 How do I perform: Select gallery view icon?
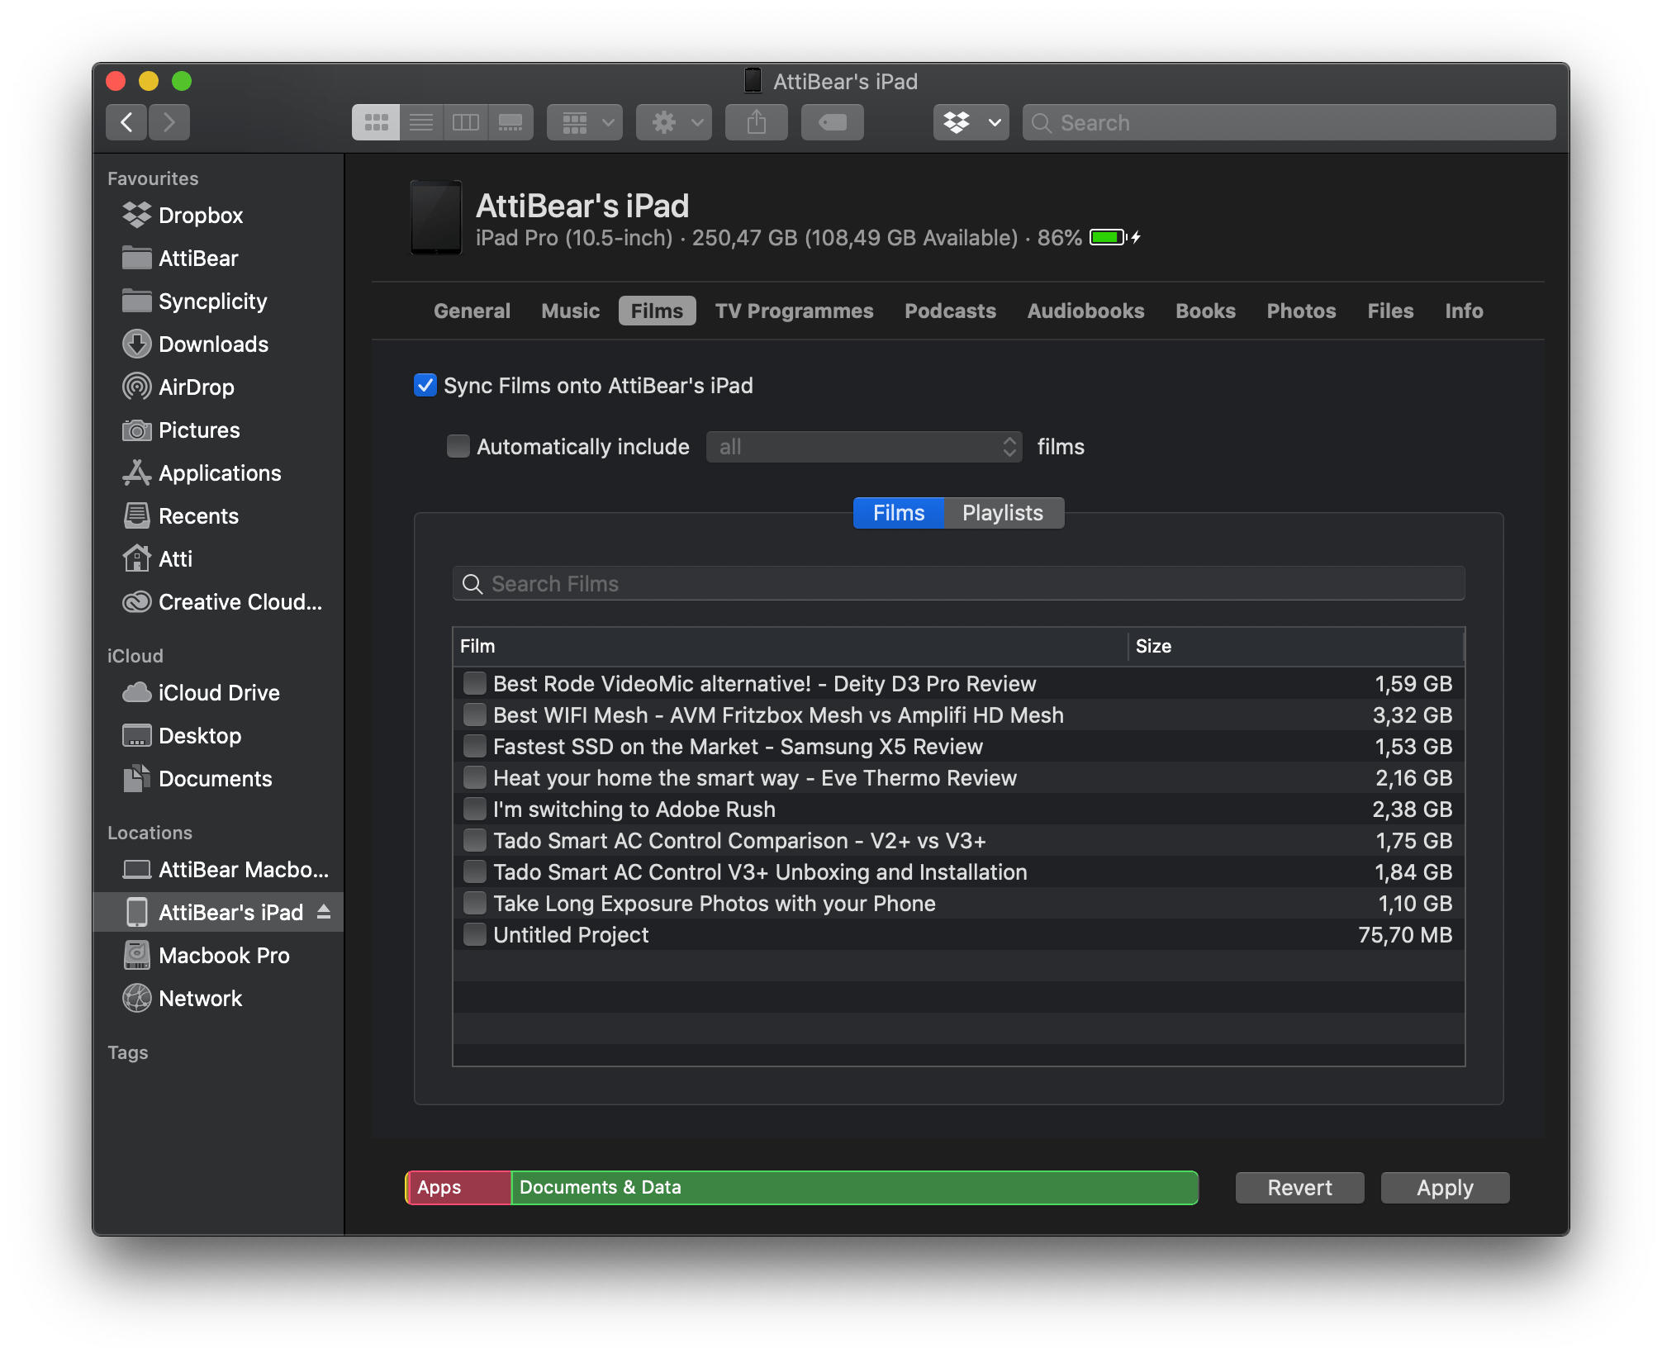tap(510, 122)
